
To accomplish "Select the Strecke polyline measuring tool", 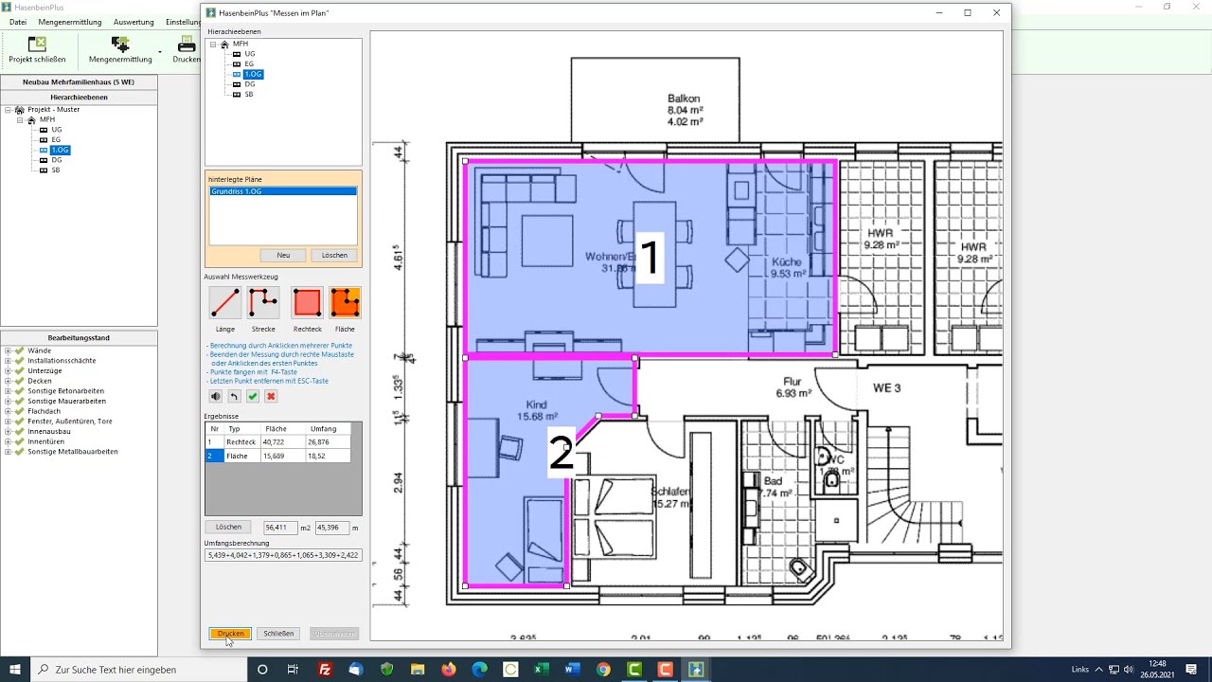I will click(x=263, y=303).
